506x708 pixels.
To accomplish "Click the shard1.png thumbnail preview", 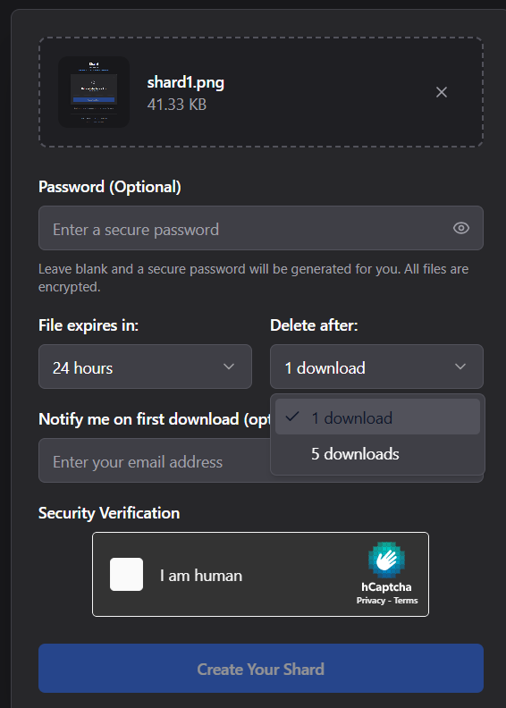I will click(94, 92).
